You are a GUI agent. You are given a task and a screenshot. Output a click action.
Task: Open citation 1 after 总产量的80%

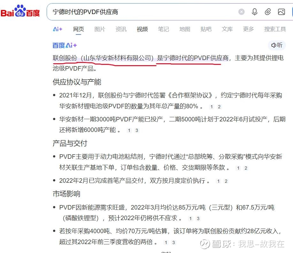pos(212,107)
